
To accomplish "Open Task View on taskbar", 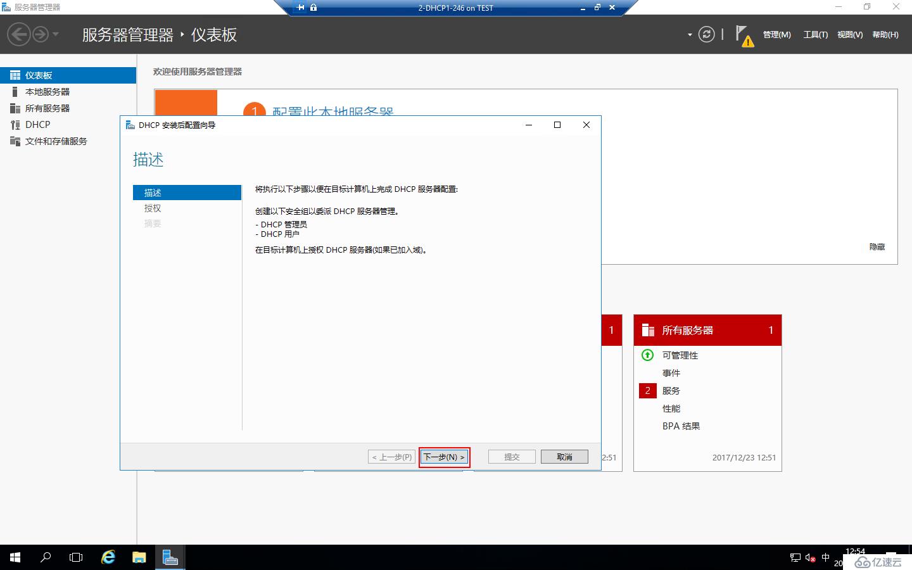I will [76, 557].
